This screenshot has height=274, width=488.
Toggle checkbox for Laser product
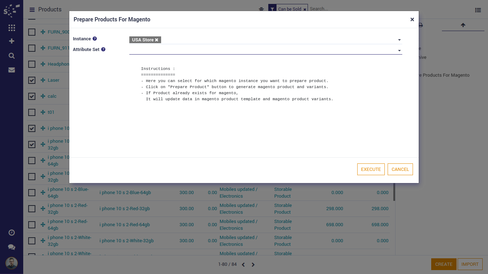pyautogui.click(x=32, y=80)
